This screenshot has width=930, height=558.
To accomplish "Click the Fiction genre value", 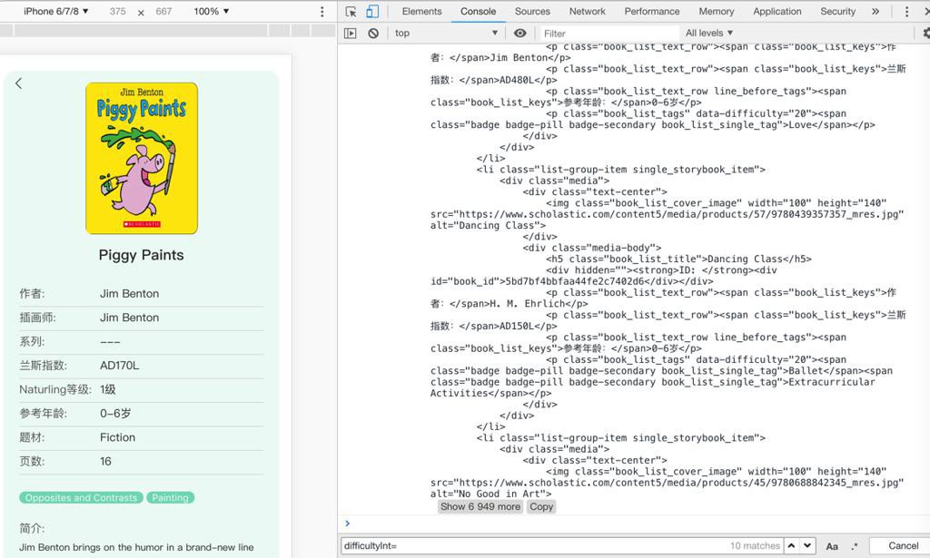I will pos(117,437).
